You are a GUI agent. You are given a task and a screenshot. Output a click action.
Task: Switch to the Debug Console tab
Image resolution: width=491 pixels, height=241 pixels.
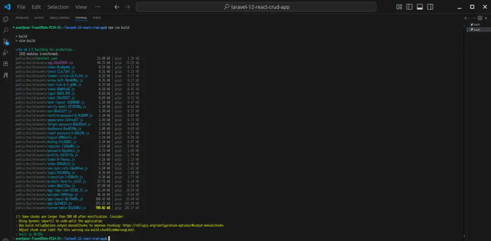[59, 18]
